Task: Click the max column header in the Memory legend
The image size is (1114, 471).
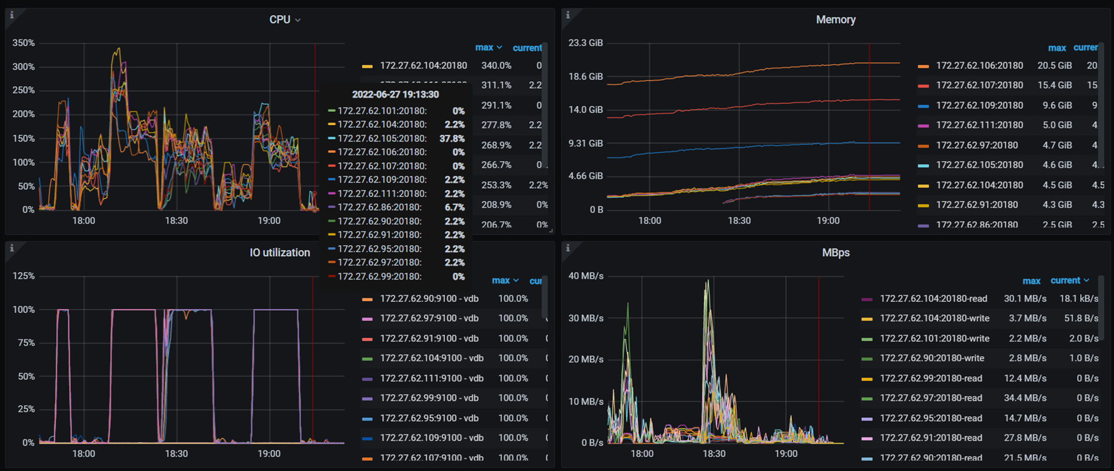Action: [x=1056, y=48]
